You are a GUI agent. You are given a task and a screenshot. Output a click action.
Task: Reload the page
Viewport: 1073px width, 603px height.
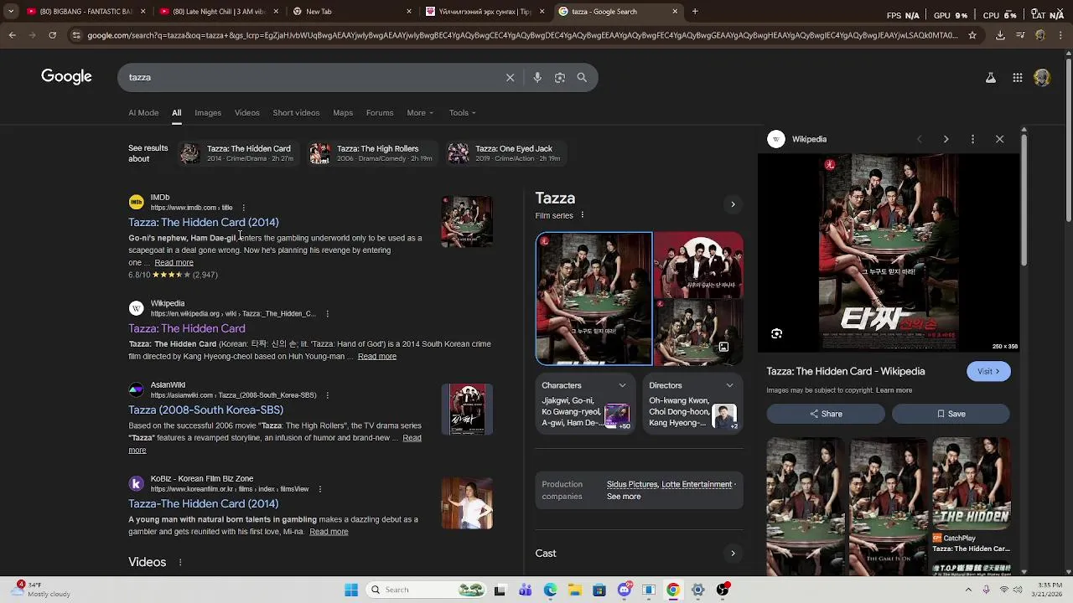(x=52, y=35)
